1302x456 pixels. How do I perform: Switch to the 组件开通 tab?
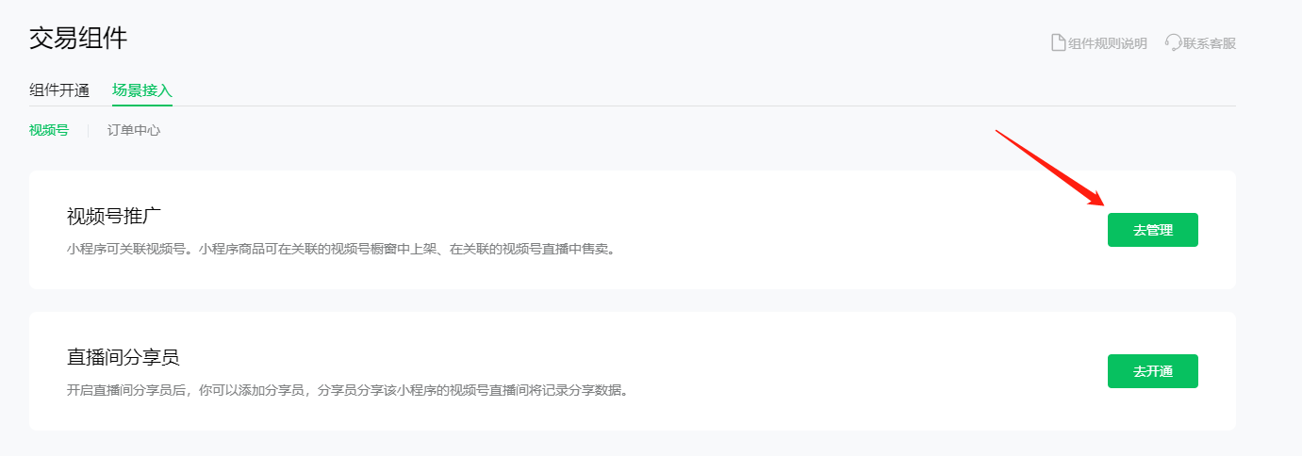59,90
